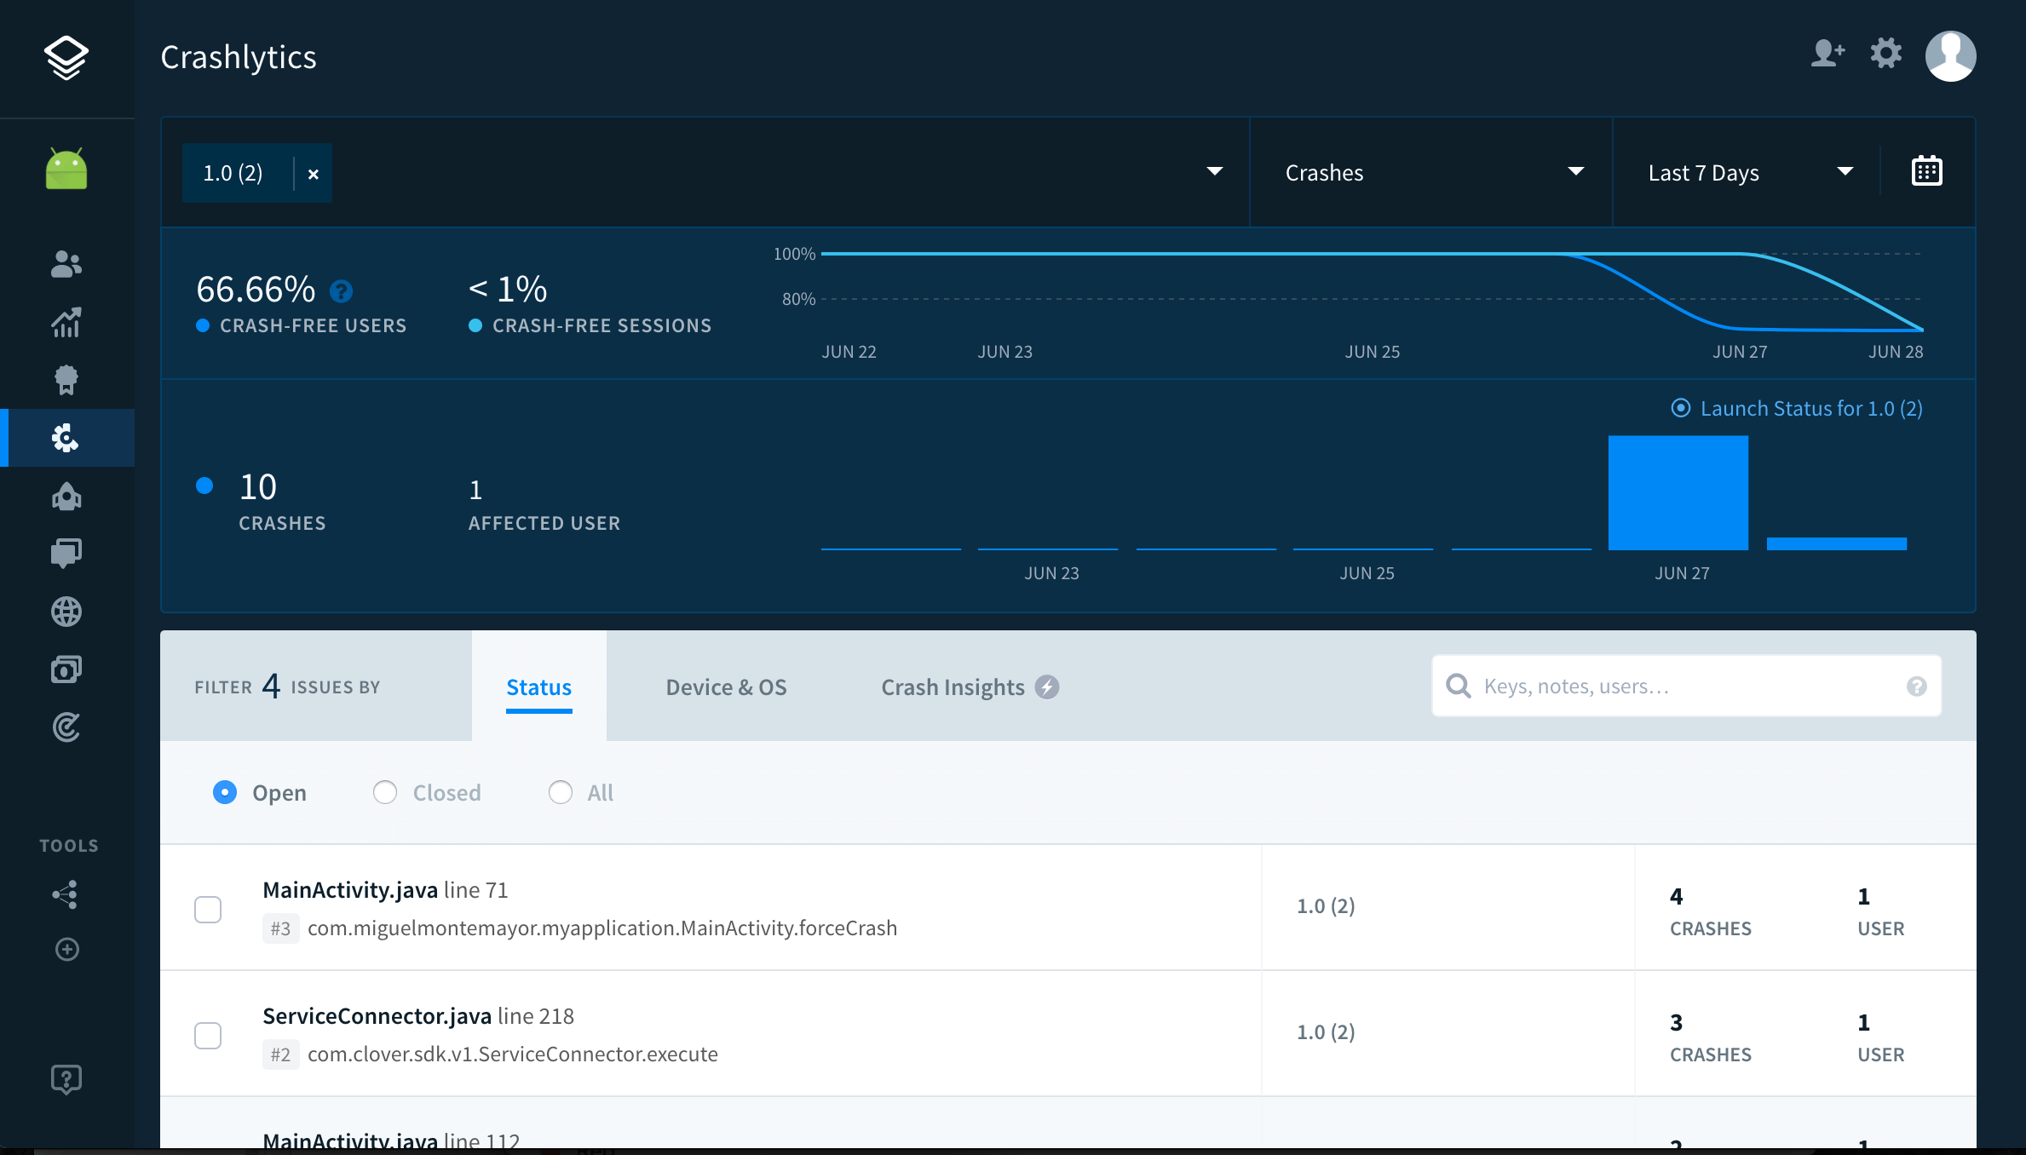Toggle the Crash-Free Sessions series dot

475,325
